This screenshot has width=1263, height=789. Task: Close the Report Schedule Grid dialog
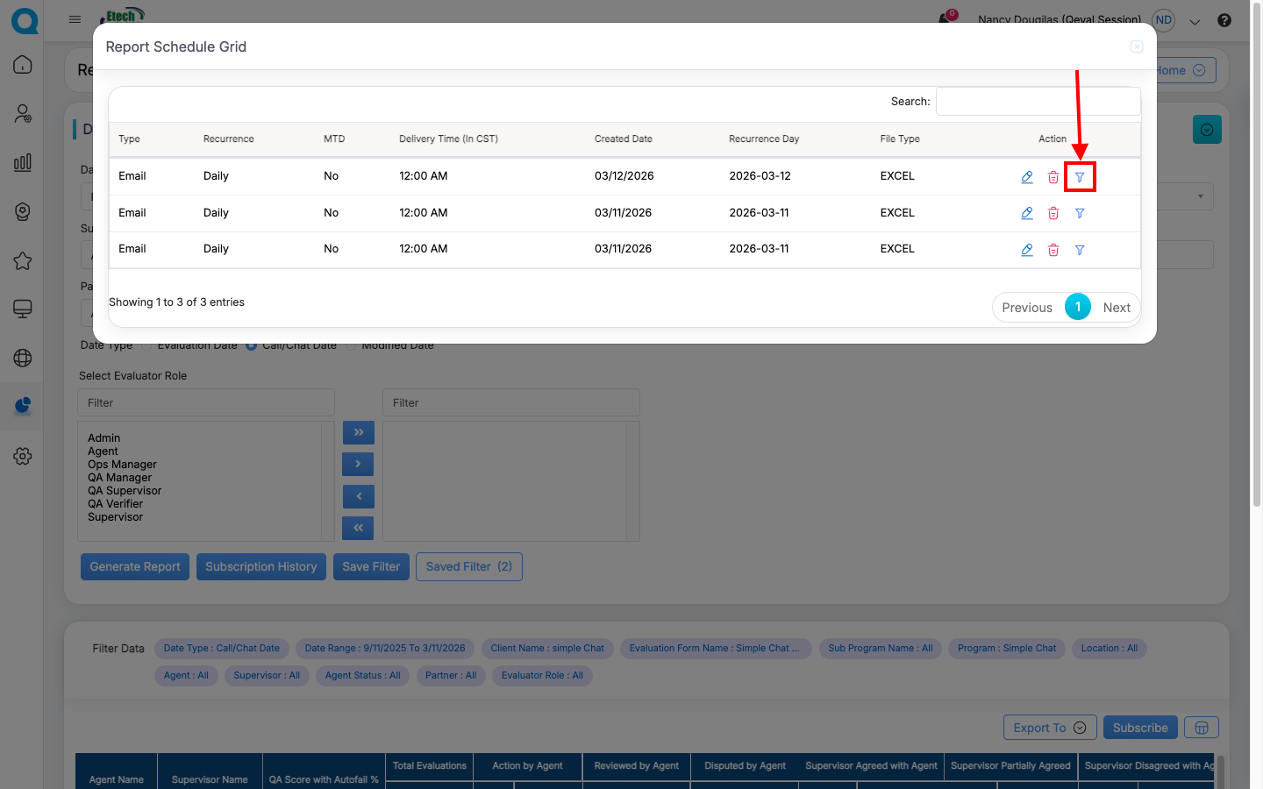[1136, 46]
